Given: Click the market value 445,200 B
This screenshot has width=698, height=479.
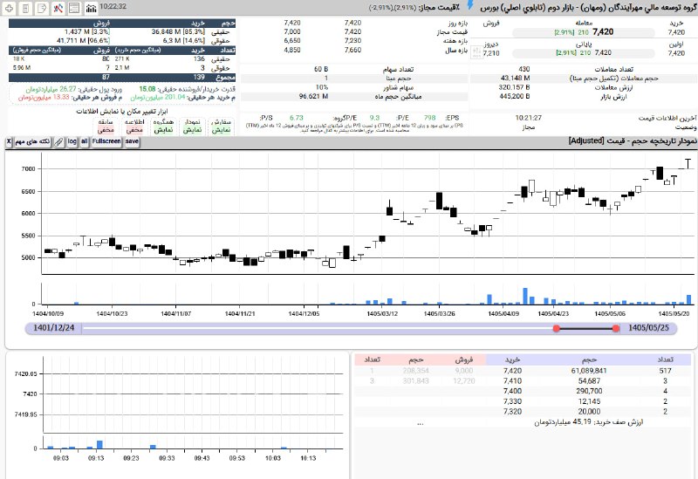Looking at the screenshot, I should coord(515,96).
